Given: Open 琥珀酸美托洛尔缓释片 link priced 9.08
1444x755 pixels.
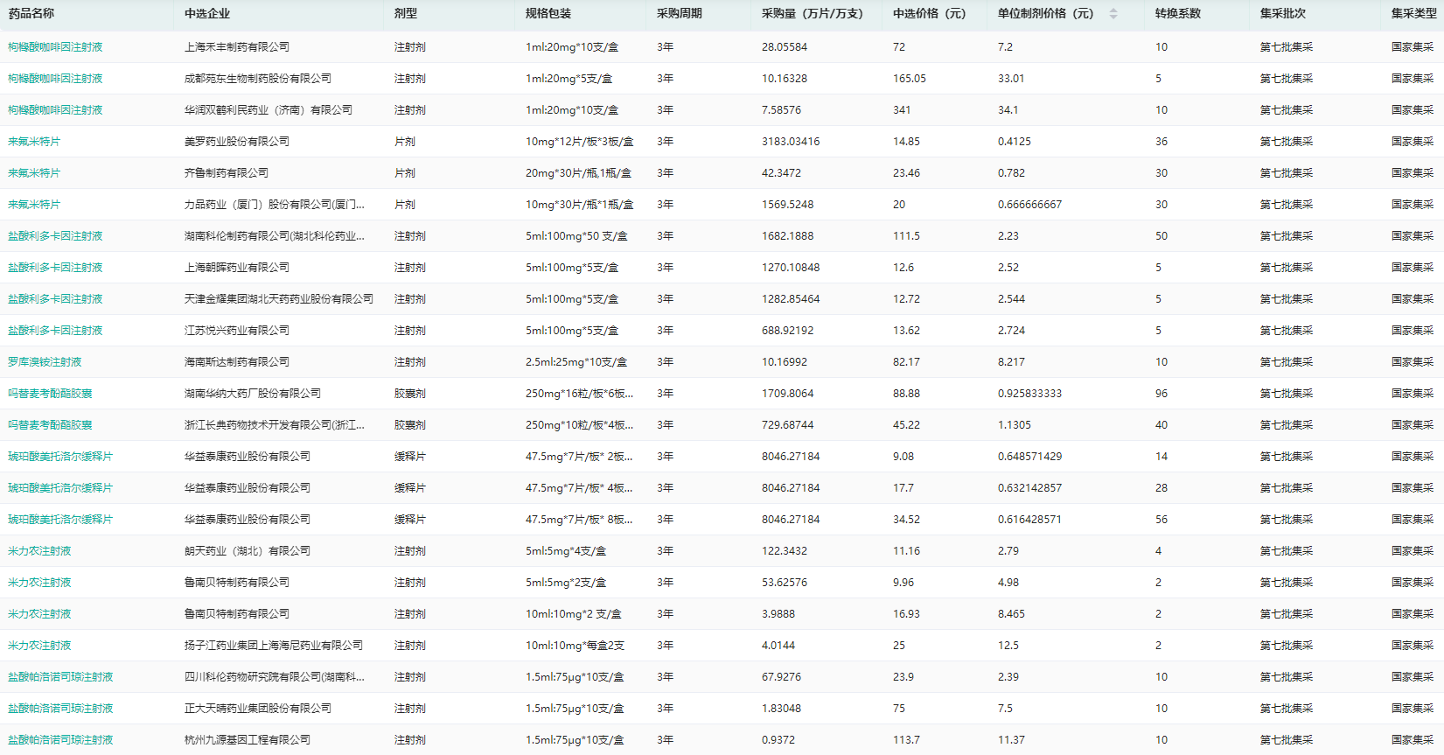Looking at the screenshot, I should 60,457.
